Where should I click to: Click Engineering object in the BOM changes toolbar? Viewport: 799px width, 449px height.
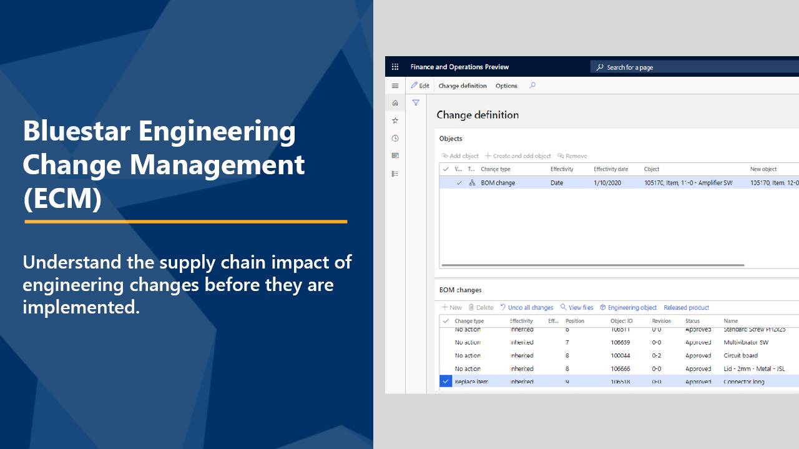tap(628, 307)
